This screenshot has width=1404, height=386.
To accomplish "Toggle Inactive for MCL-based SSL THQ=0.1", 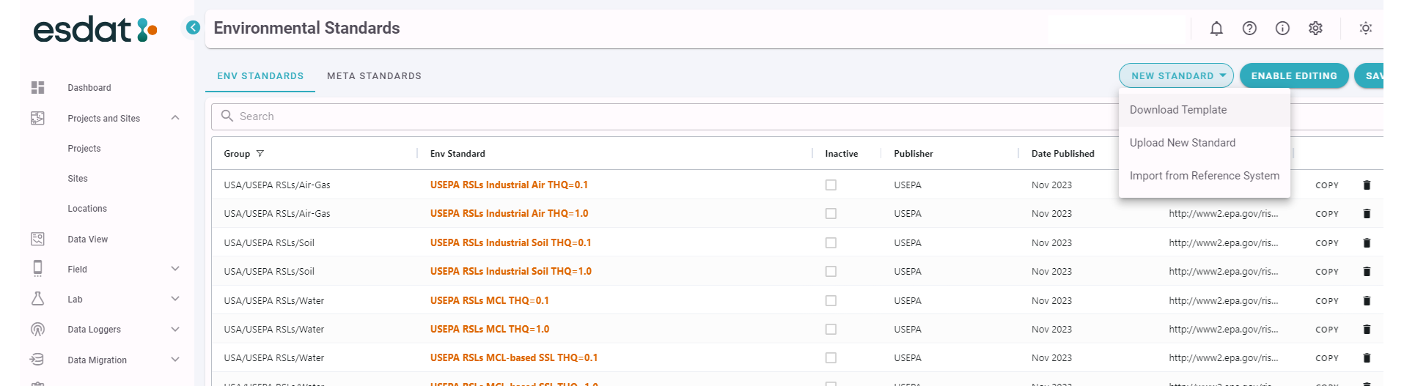I will point(831,358).
